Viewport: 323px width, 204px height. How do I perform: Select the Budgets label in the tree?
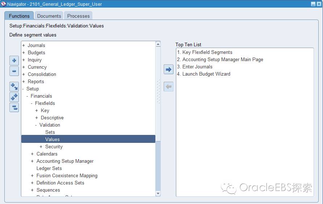(x=36, y=53)
